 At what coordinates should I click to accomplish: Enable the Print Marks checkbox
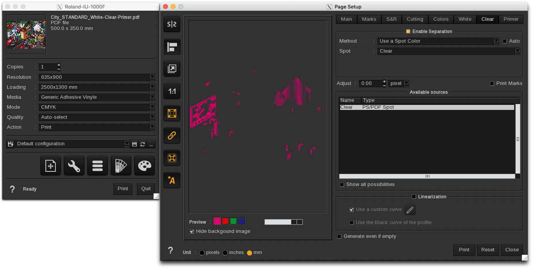492,83
